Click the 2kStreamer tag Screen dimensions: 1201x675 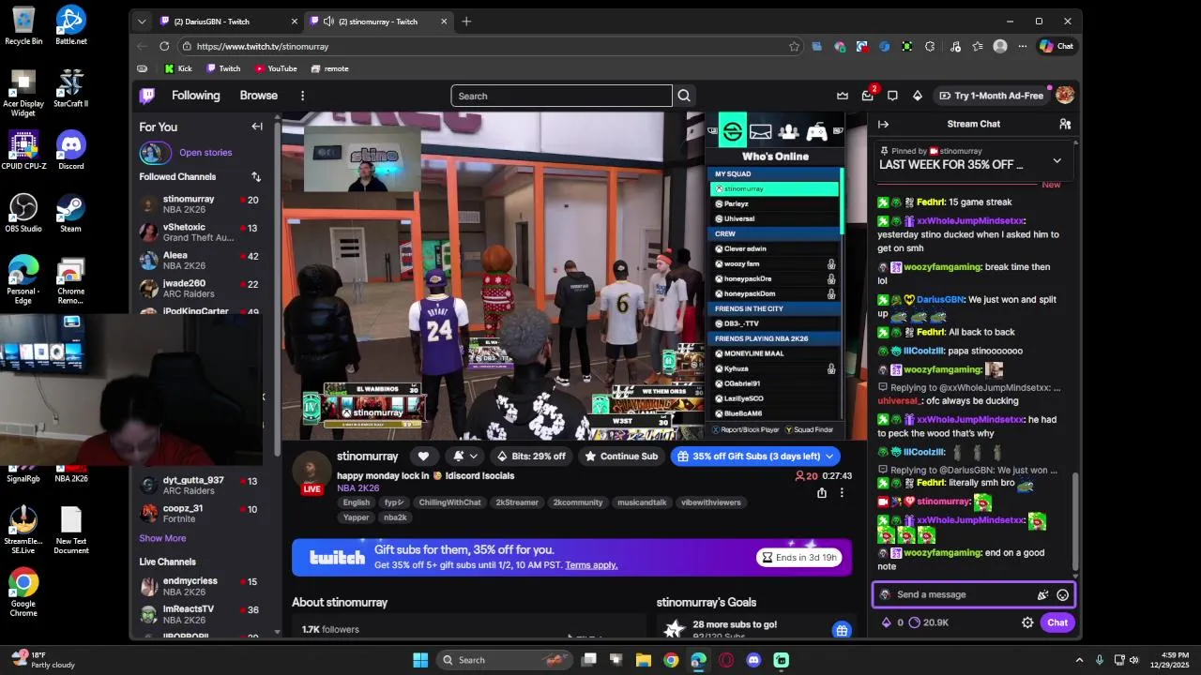[x=517, y=502]
